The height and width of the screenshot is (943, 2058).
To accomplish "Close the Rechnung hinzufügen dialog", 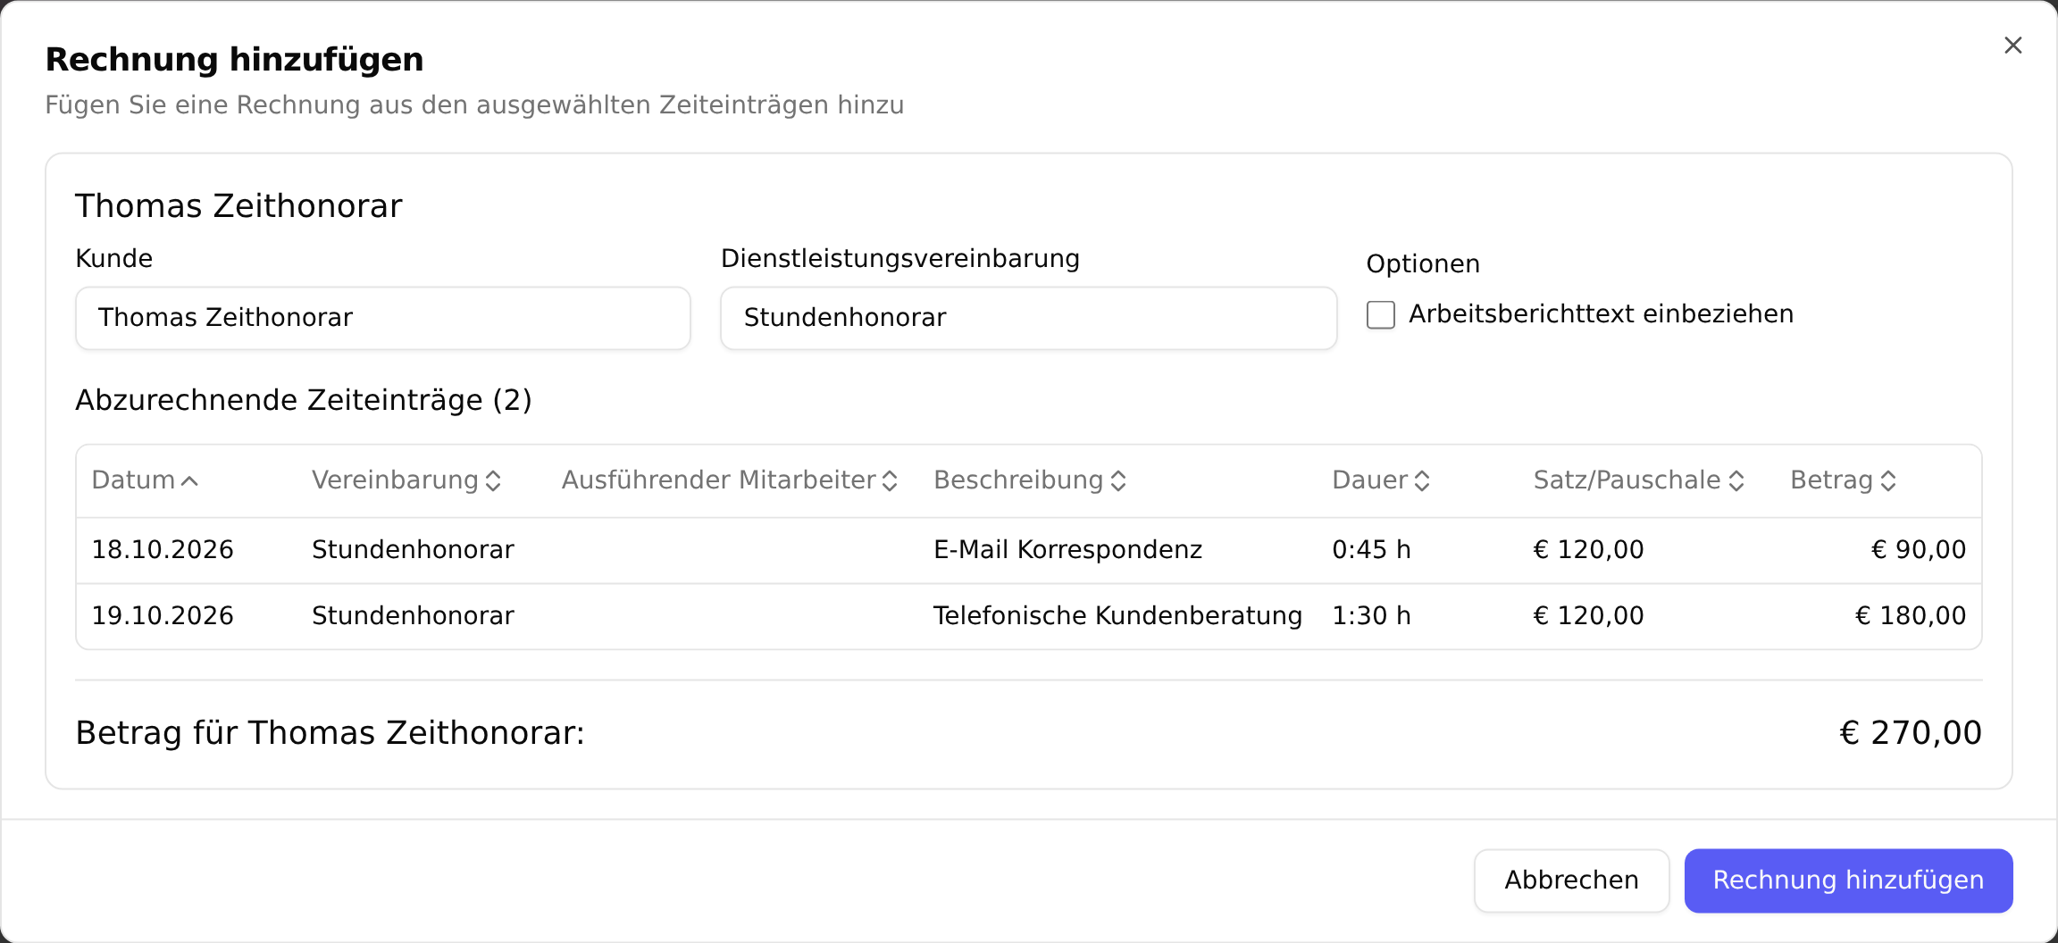I will (x=2012, y=46).
